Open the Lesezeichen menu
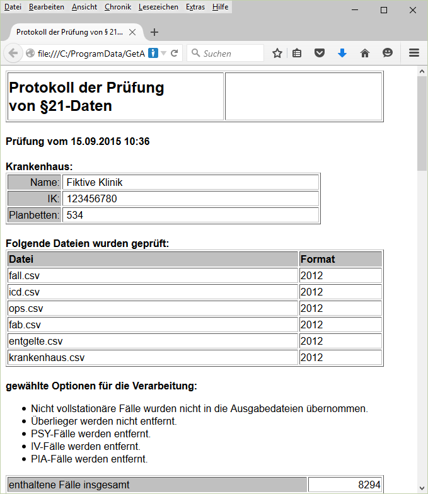Screen dimensions: 428x494 tap(158, 6)
